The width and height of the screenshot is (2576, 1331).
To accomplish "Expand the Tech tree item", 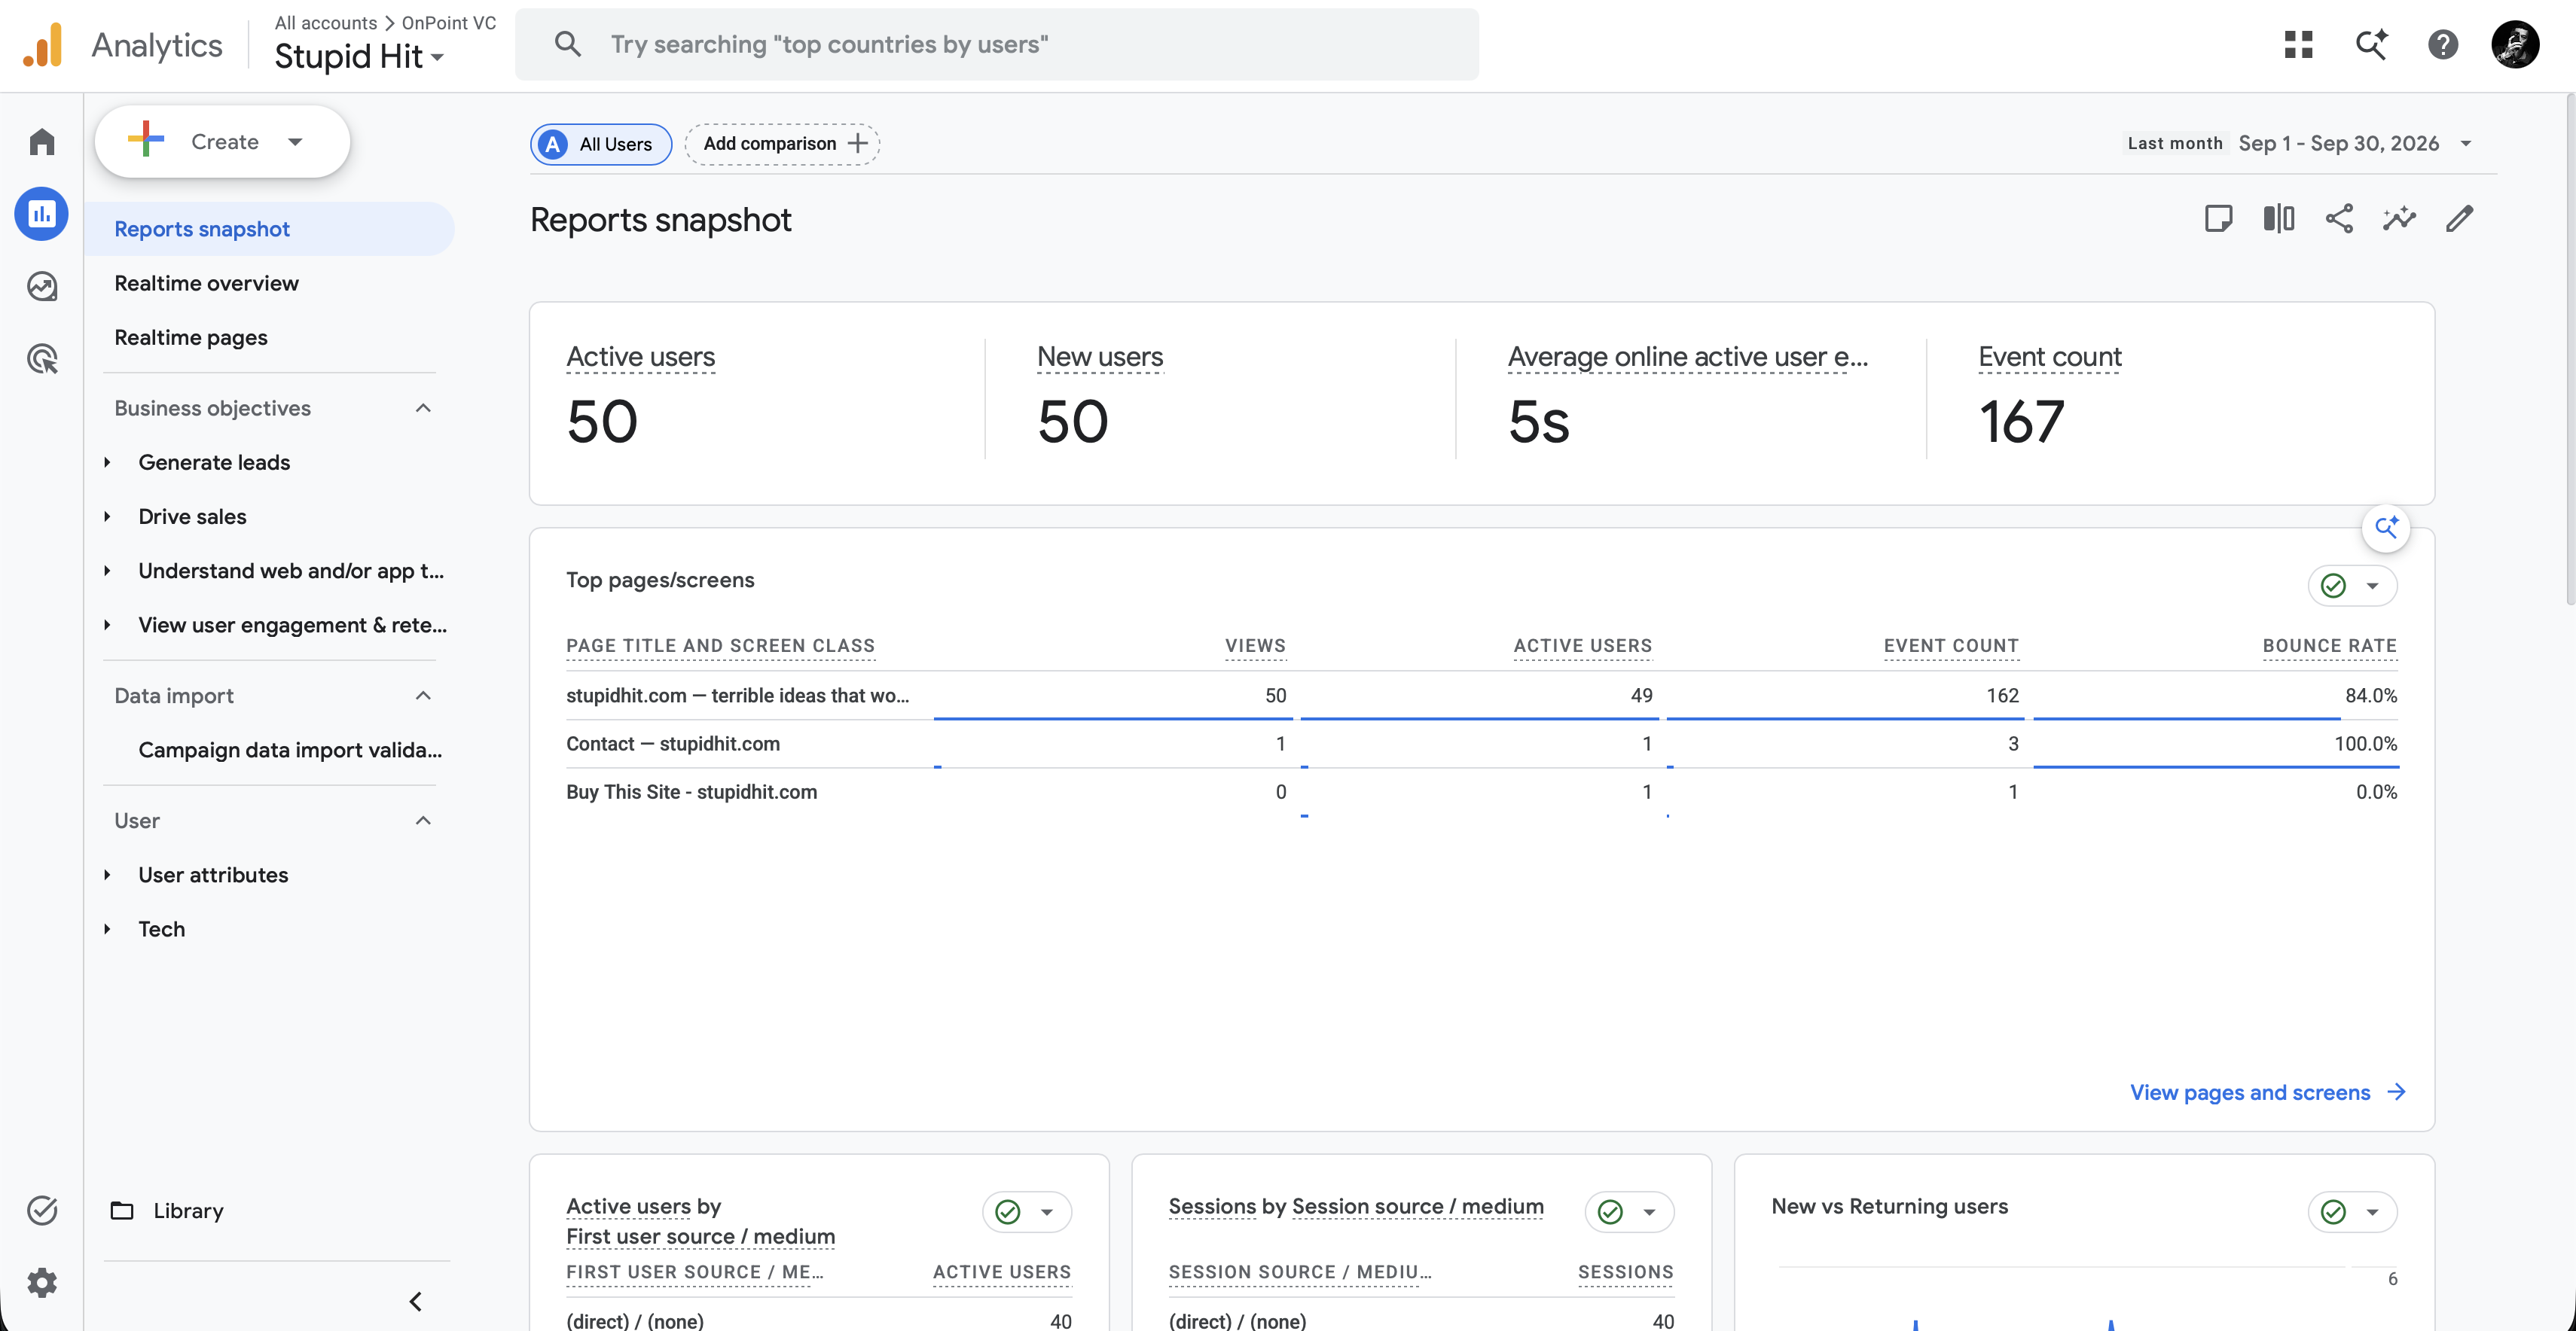I will pos(108,929).
